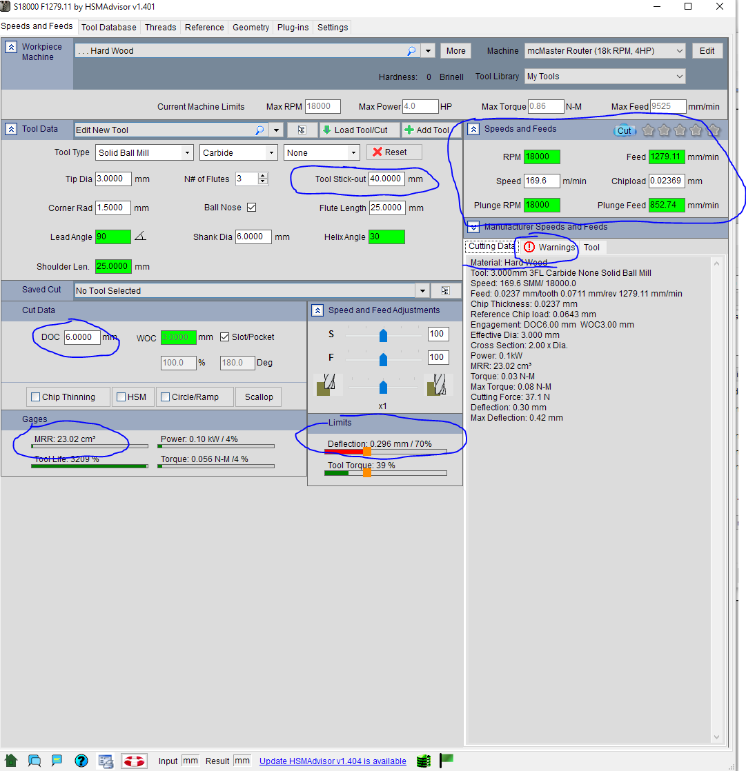Click the Cut cloud icon beside rating stars
Viewport: 746px width, 771px height.
[624, 130]
